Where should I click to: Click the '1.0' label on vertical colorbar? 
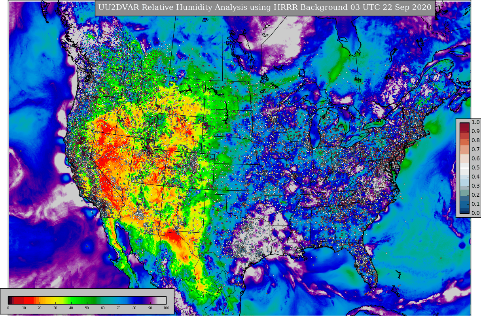coord(475,122)
